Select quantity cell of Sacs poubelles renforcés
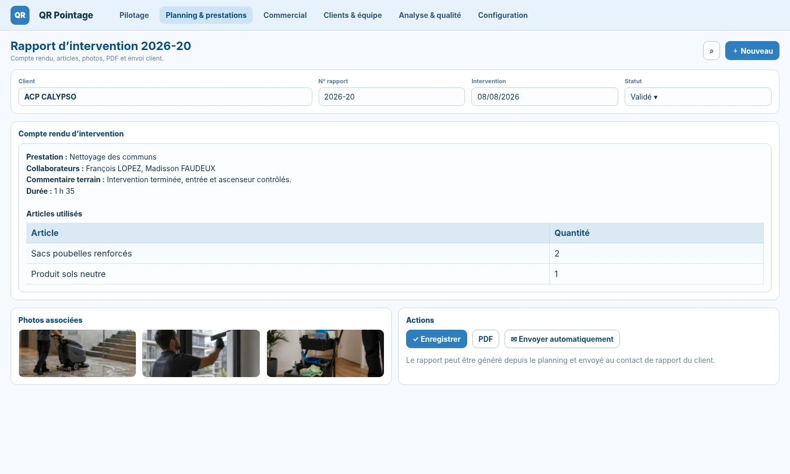The image size is (790, 474). 656,253
